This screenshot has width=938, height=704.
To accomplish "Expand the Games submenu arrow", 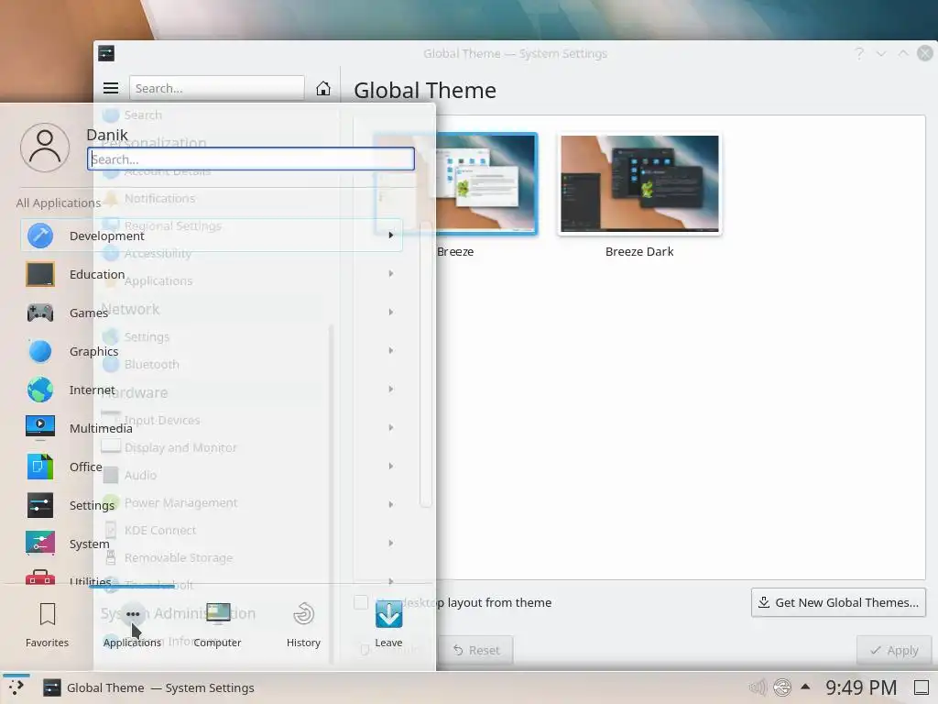I will (x=390, y=312).
